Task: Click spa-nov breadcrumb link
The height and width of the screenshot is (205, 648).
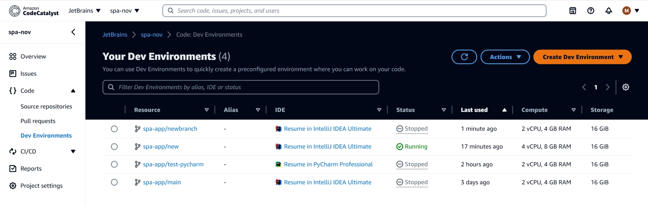Action: [x=152, y=35]
